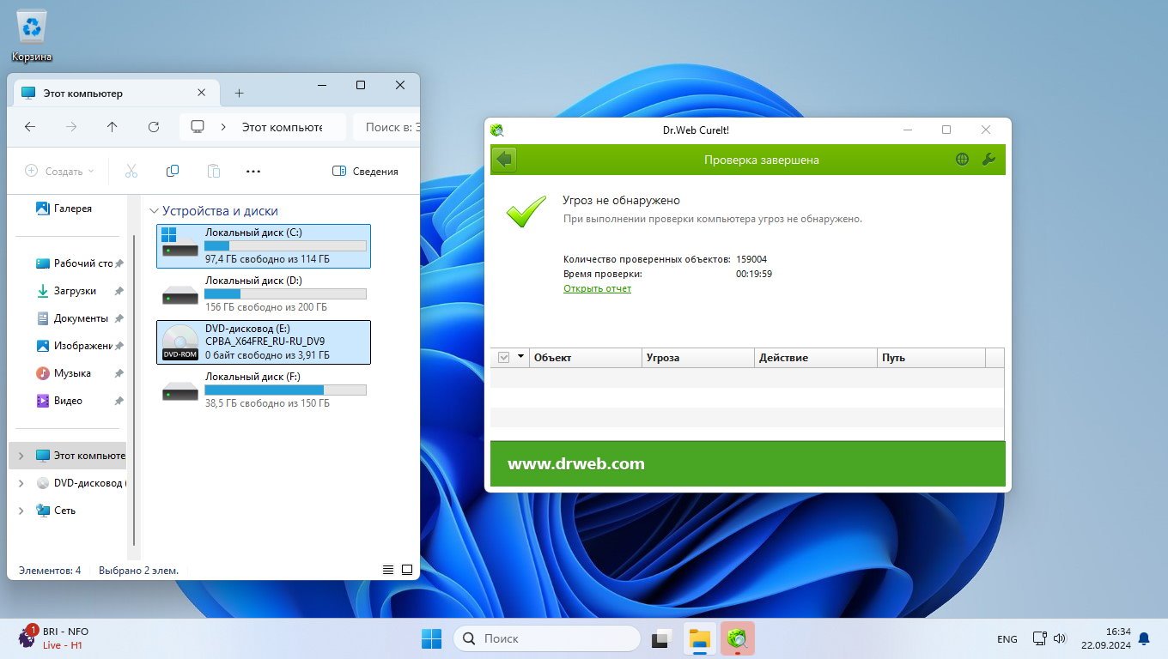Collapse the Устройства и диски group
1168x659 pixels.
(154, 211)
